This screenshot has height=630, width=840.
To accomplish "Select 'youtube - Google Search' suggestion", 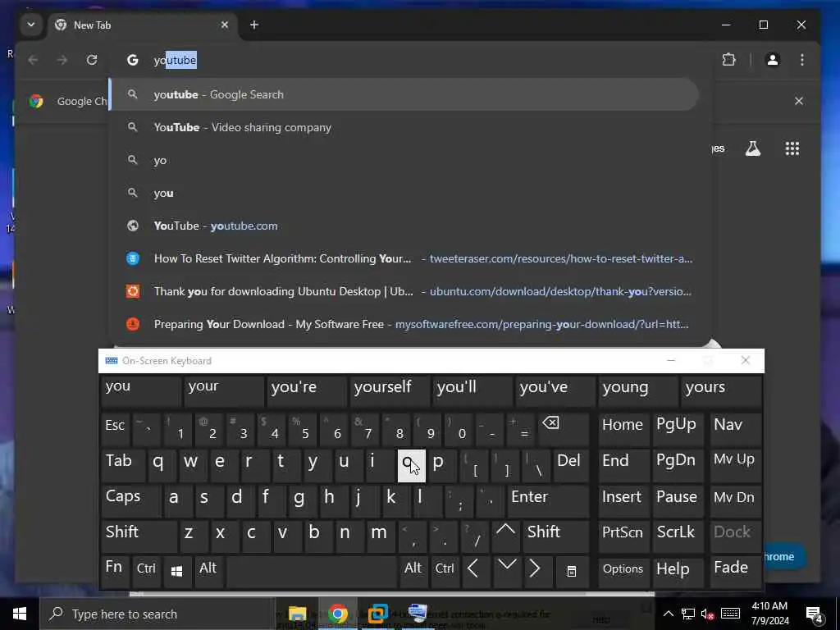I will [404, 94].
